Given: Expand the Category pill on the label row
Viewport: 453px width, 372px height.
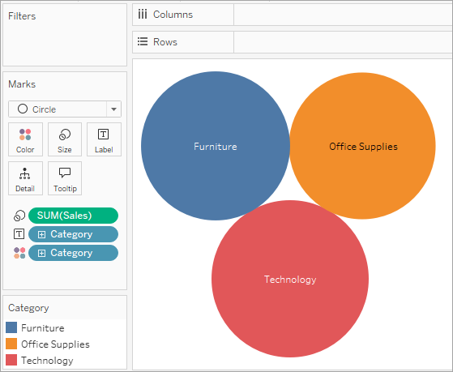Looking at the screenshot, I should [41, 234].
